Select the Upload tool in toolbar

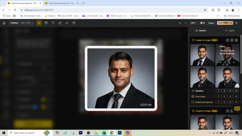[x=46, y=23]
